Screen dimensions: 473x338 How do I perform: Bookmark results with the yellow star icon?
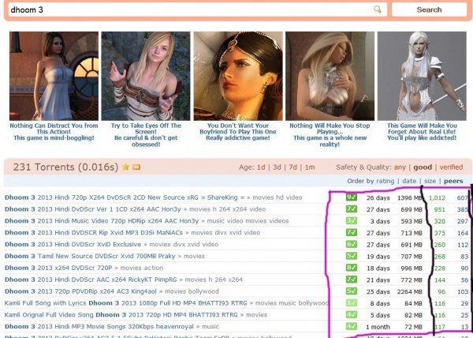click(125, 167)
